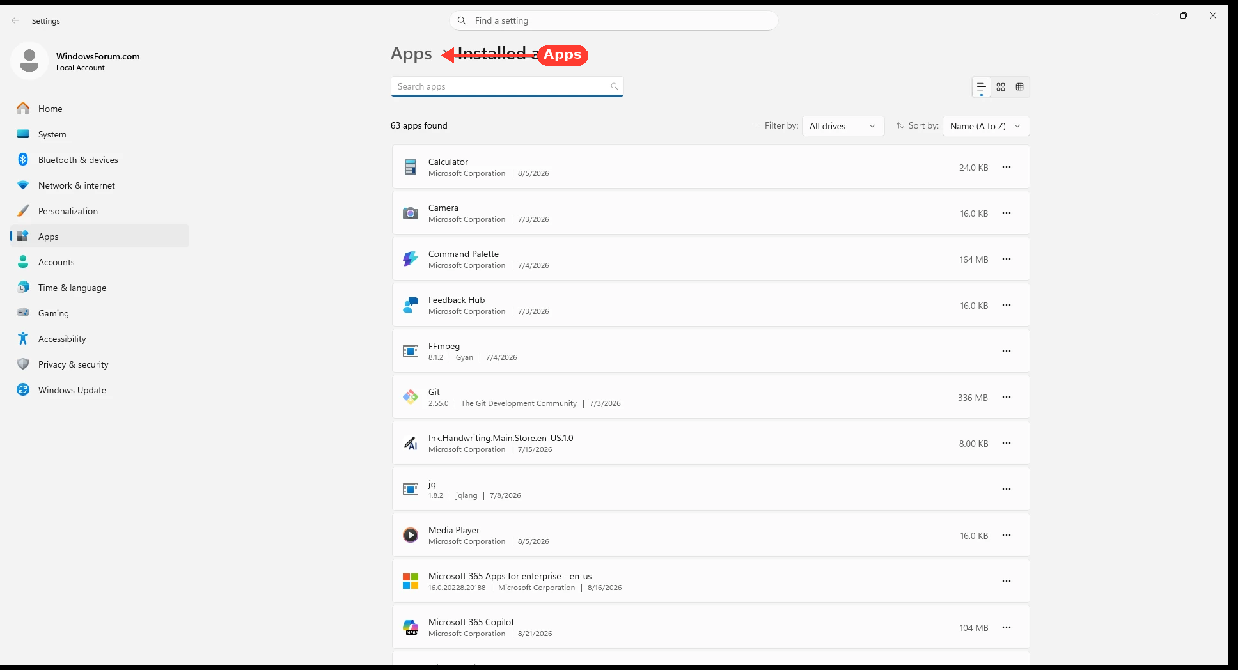The width and height of the screenshot is (1238, 670).
Task: Open more options for FFmpeg
Action: 1007,351
